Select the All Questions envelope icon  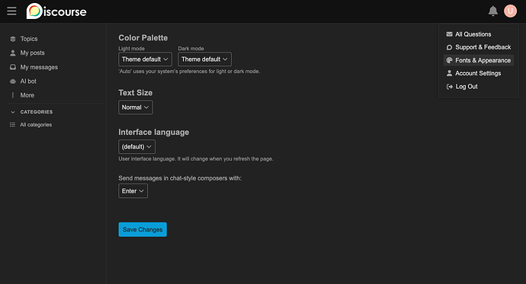(449, 34)
